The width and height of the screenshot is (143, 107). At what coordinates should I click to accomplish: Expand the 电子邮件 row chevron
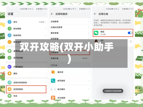(88, 89)
